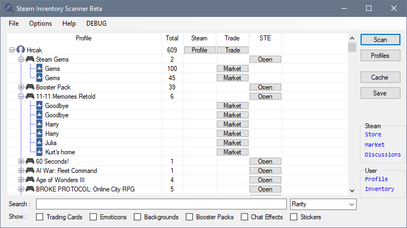Click the Scan button
The width and height of the screenshot is (407, 228).
[x=380, y=40]
